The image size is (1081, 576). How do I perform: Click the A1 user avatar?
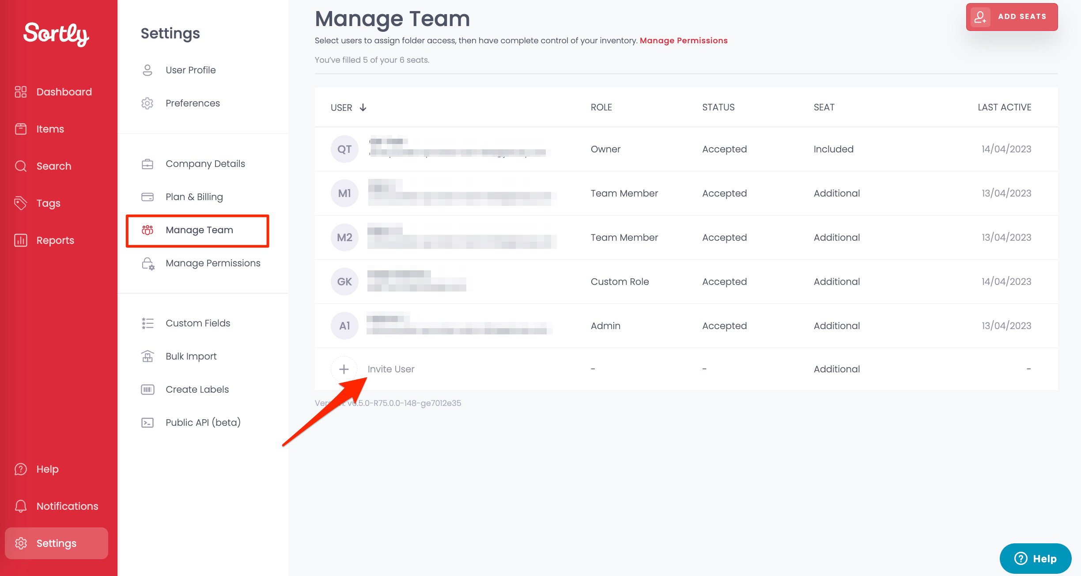(x=344, y=326)
